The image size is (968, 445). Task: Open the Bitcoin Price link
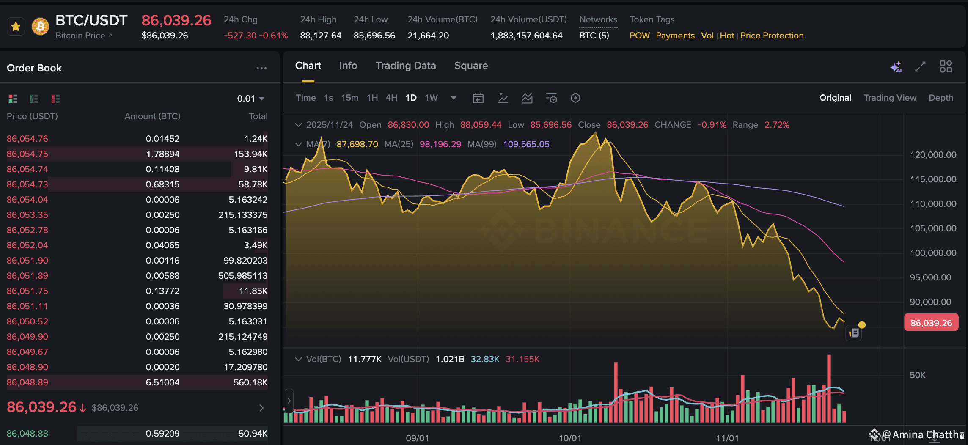coord(84,36)
